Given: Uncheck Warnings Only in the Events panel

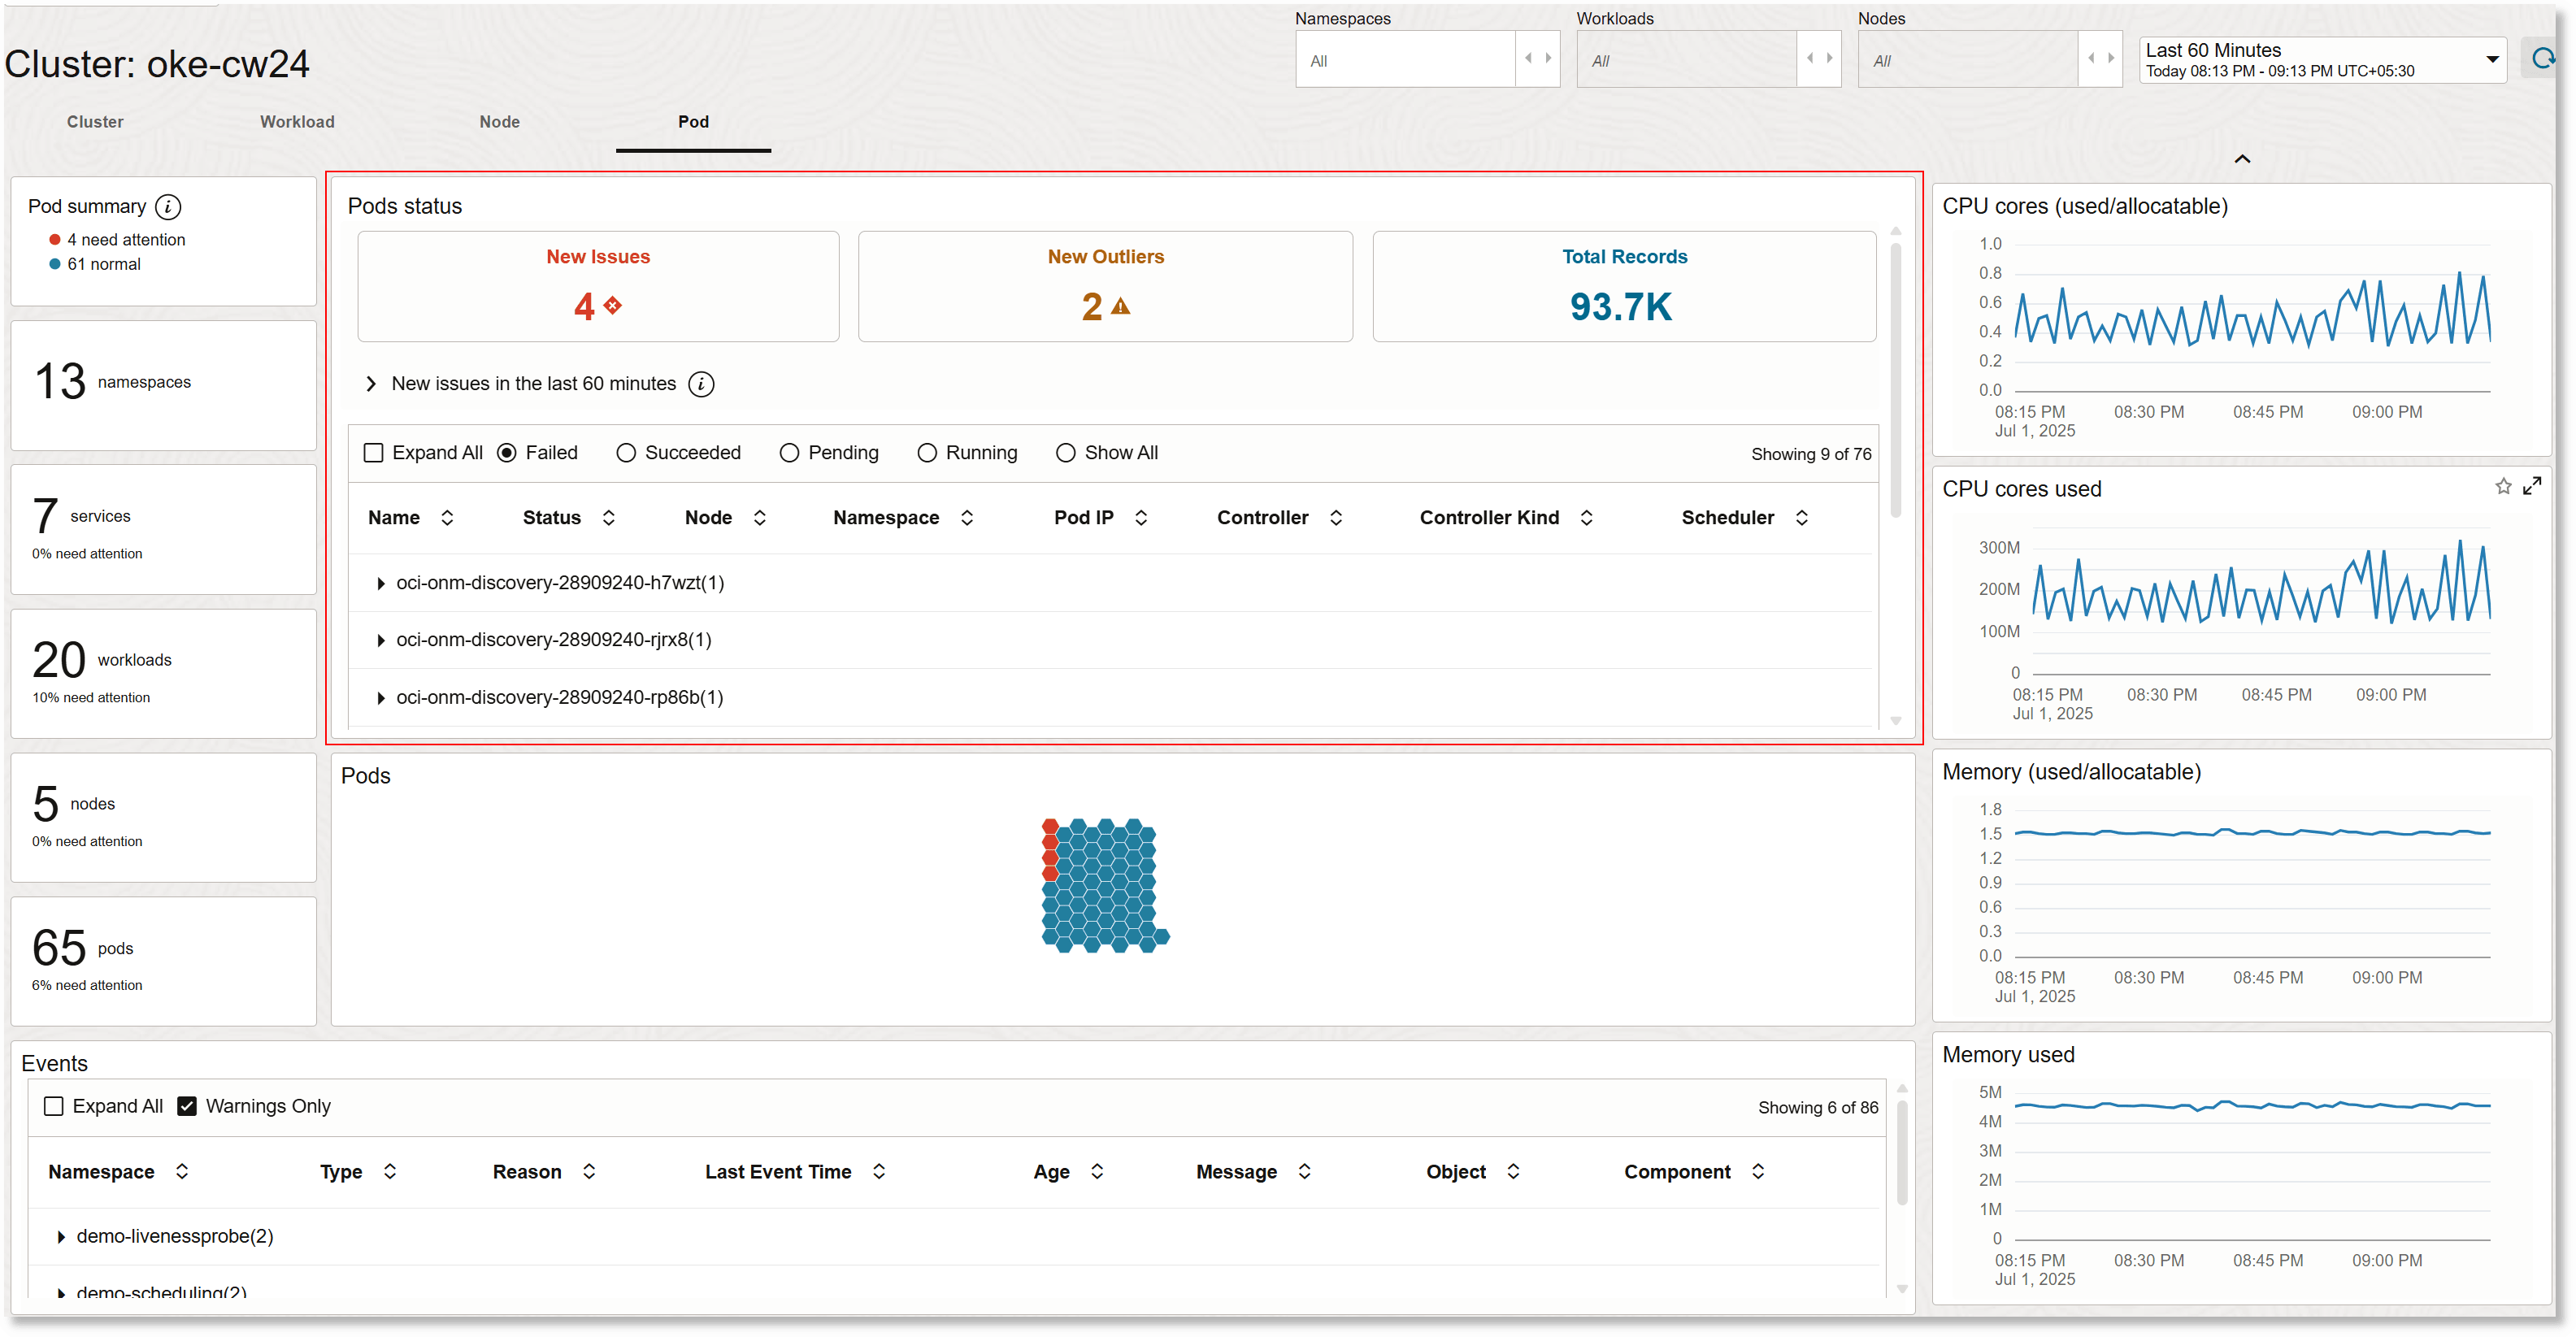Looking at the screenshot, I should tap(186, 1105).
